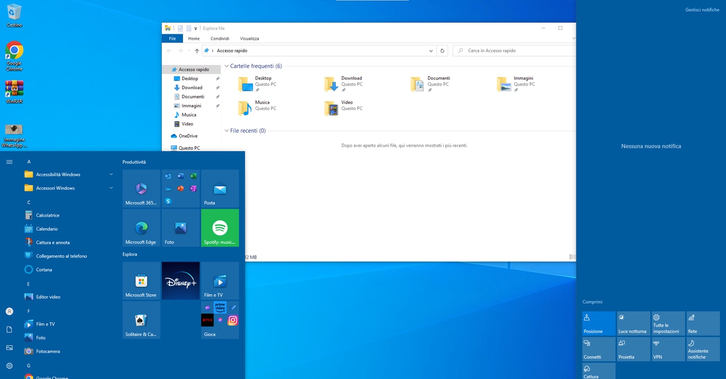Open the Posta mail tile

pos(219,188)
